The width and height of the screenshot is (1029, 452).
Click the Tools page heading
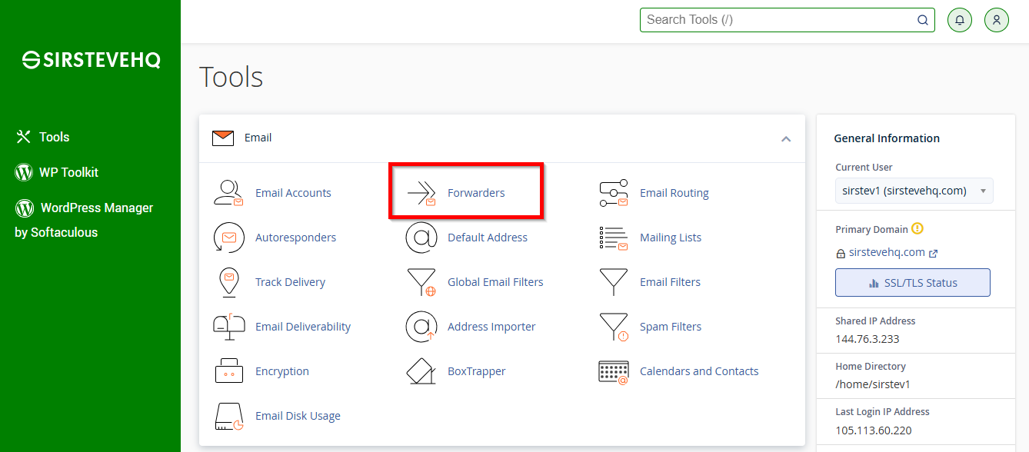click(x=231, y=77)
